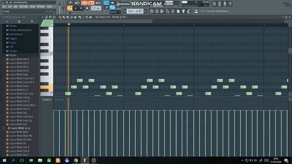Open piano roll tools wrench icon
The image size is (292, 164).
tap(47, 17)
